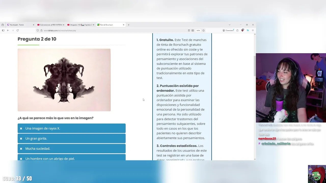Image resolution: width=326 pixels, height=183 pixels.
Task: Go back with the back arrow
Action: [x=8, y=30]
